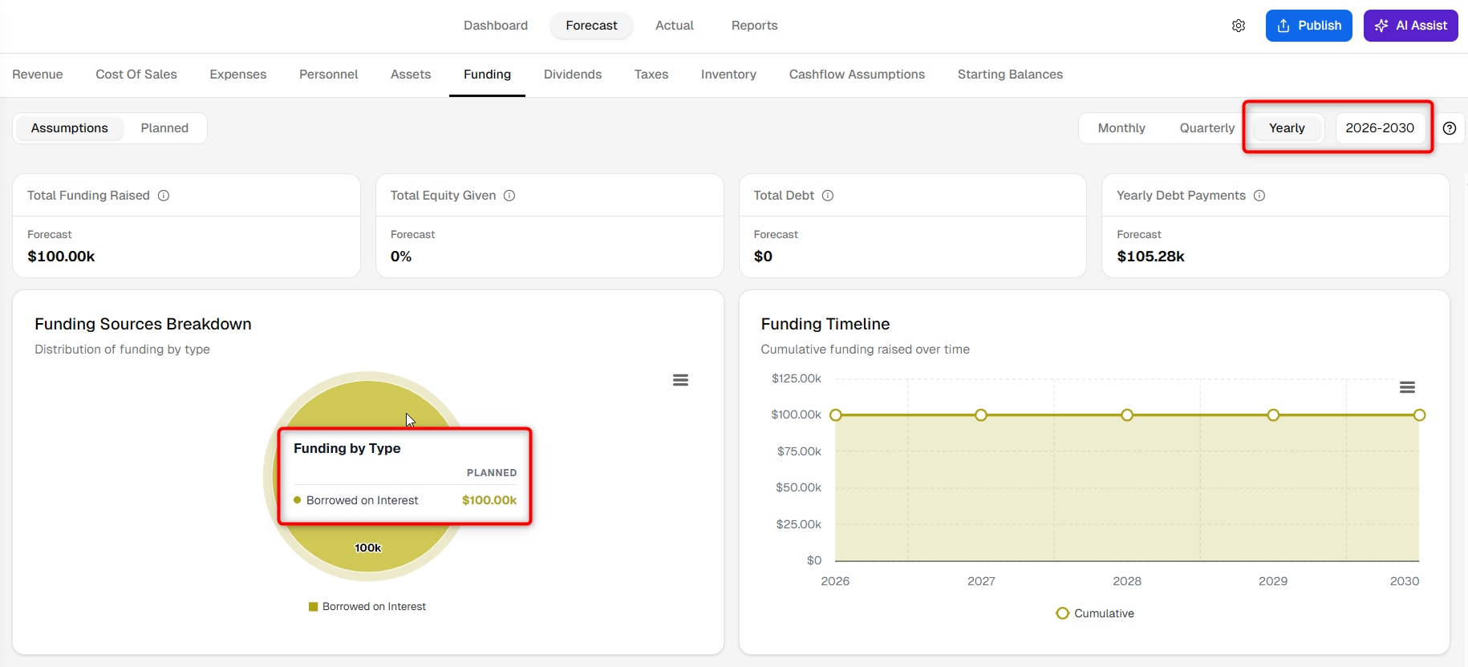Open the Reports tab
1468x667 pixels.
754,26
